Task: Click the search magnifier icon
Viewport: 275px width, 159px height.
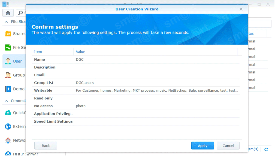Action: (20, 13)
